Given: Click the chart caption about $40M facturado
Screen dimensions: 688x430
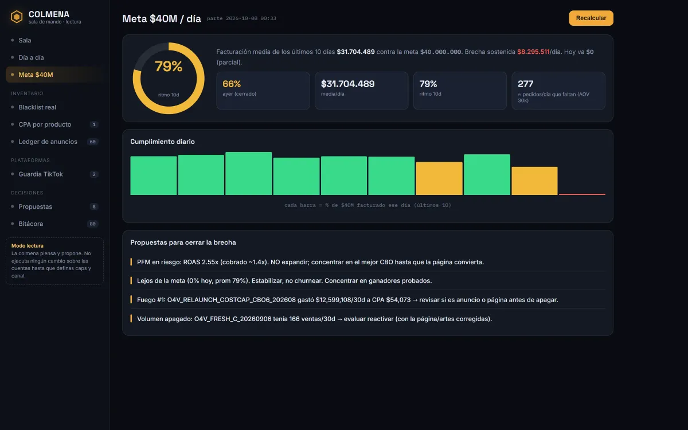Looking at the screenshot, I should 368,205.
